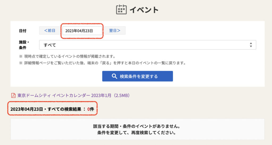Go to next day with 翌日>

[115, 31]
